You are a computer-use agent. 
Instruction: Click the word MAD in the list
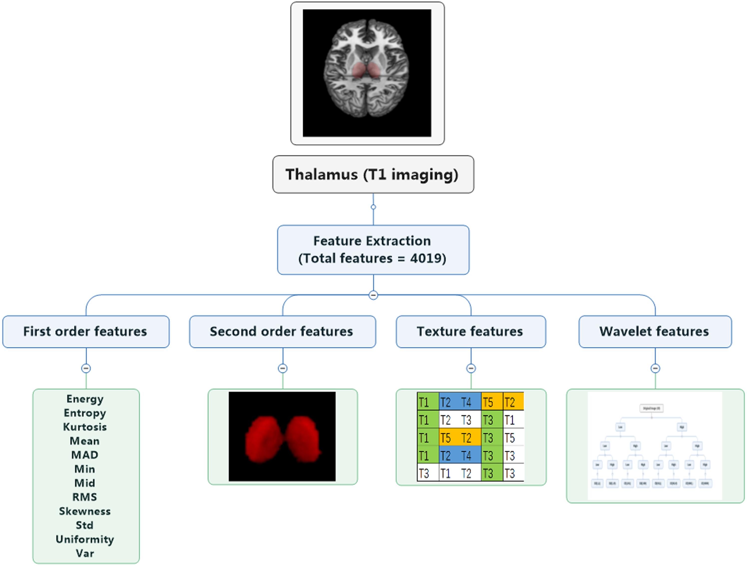tap(85, 455)
